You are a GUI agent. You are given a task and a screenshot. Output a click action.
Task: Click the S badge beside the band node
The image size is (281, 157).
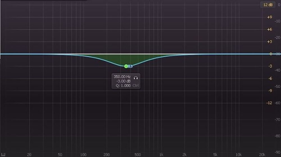130,66
